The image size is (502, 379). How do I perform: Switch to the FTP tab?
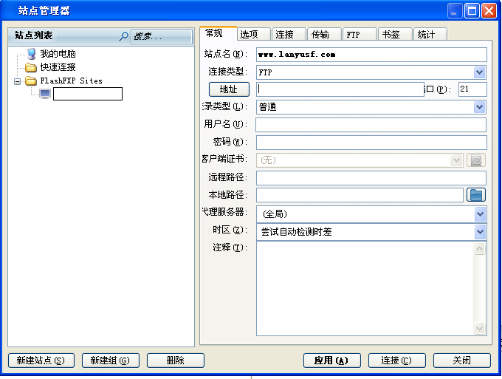pyautogui.click(x=360, y=34)
